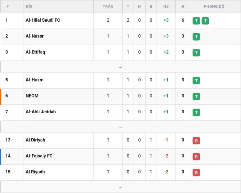Open the Al-Nassr team link
This screenshot has height=193, width=241.
pos(34,36)
